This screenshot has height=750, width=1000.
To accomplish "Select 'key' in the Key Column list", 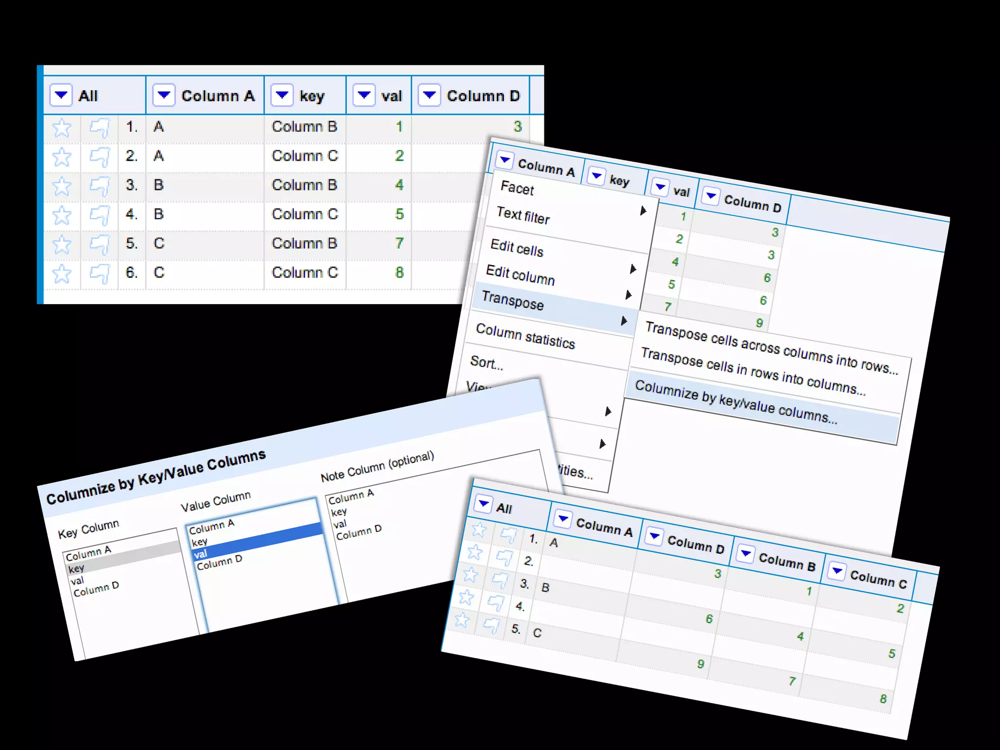I will 77,568.
